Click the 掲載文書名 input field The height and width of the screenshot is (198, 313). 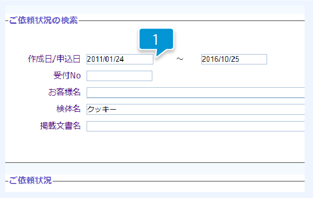click(196, 126)
